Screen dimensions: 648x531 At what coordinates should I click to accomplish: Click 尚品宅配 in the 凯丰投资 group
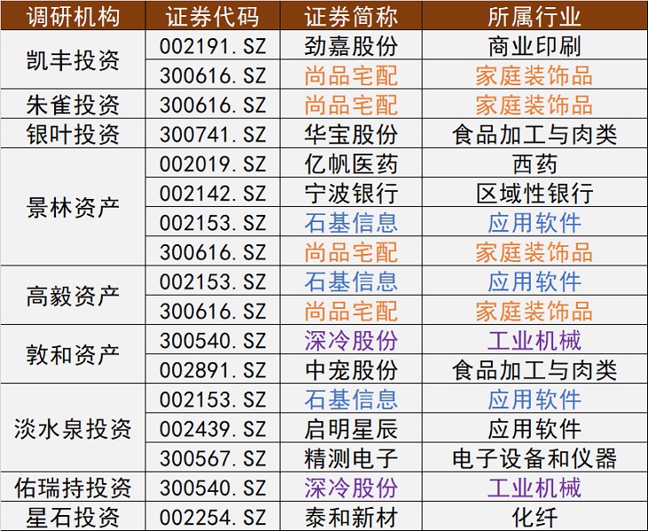[x=351, y=75]
